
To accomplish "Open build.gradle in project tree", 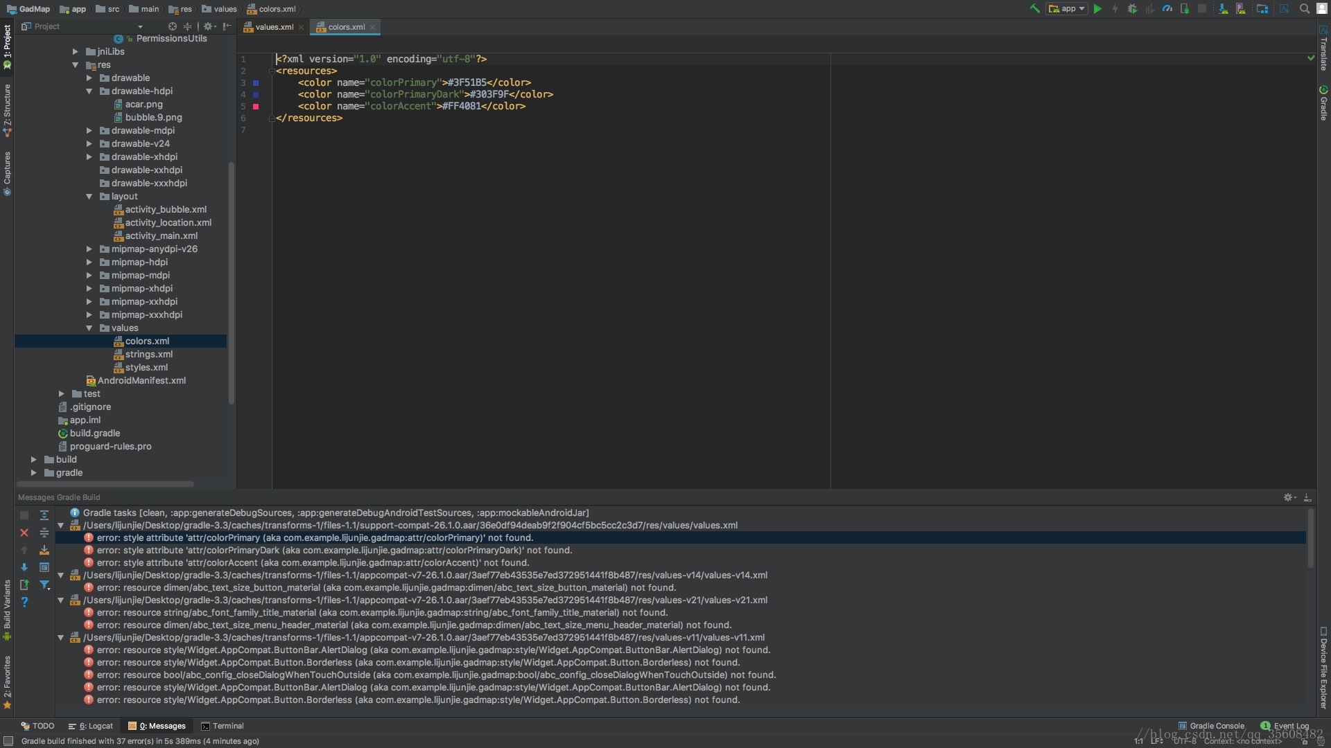I will [89, 434].
